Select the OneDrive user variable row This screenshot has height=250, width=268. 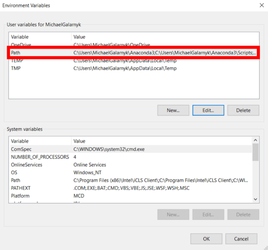134,44
